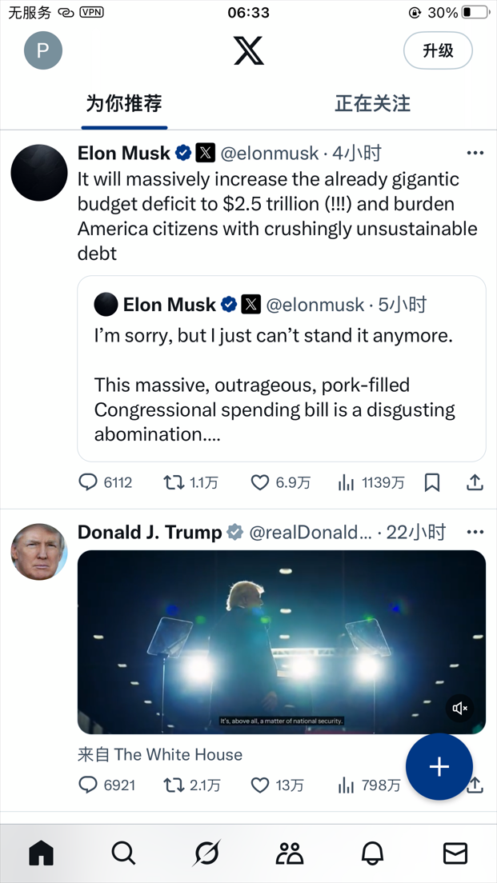The image size is (497, 883).
Task: Open the Grok tab in bottom navigation
Action: pos(206,853)
